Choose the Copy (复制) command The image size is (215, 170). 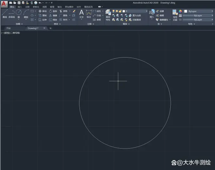pyautogui.click(x=43, y=16)
